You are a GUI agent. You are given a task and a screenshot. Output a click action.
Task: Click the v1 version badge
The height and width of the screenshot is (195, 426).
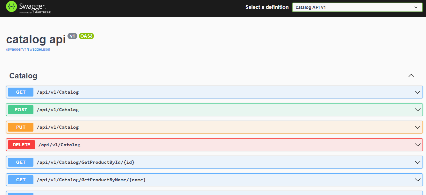[72, 36]
